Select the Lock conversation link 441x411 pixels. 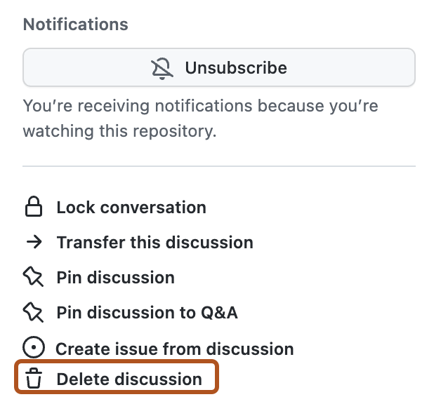tap(131, 208)
